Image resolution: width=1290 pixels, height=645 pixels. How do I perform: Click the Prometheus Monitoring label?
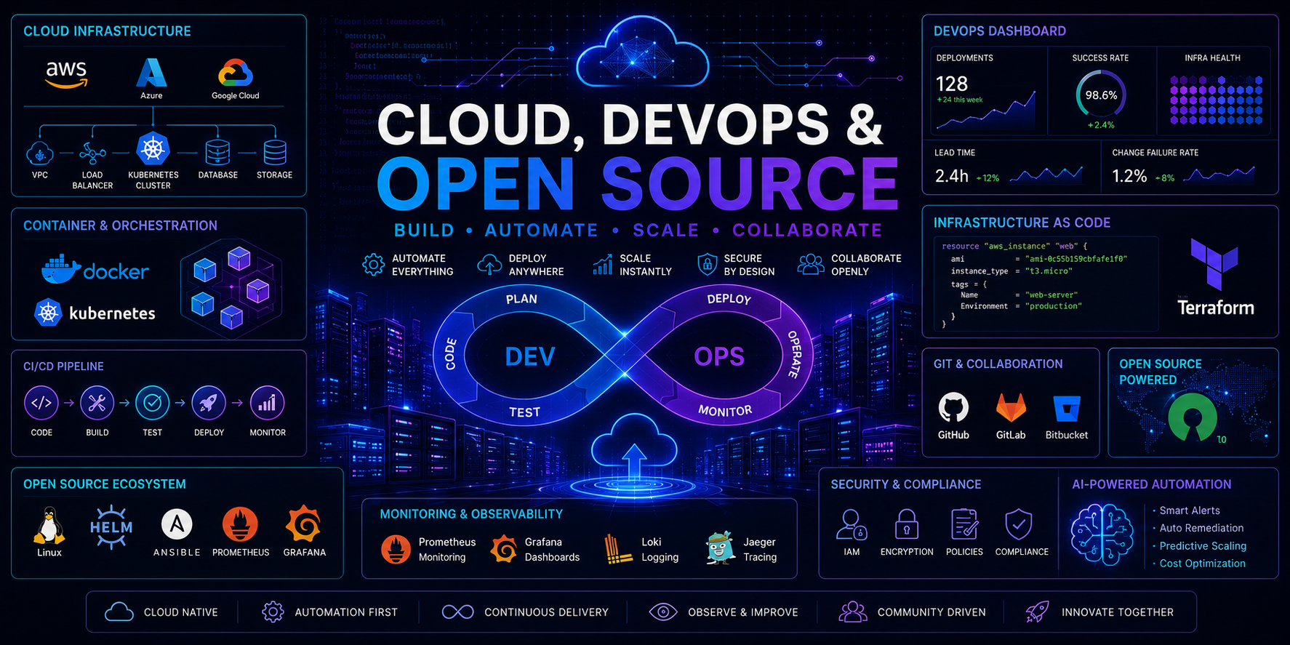(x=447, y=550)
